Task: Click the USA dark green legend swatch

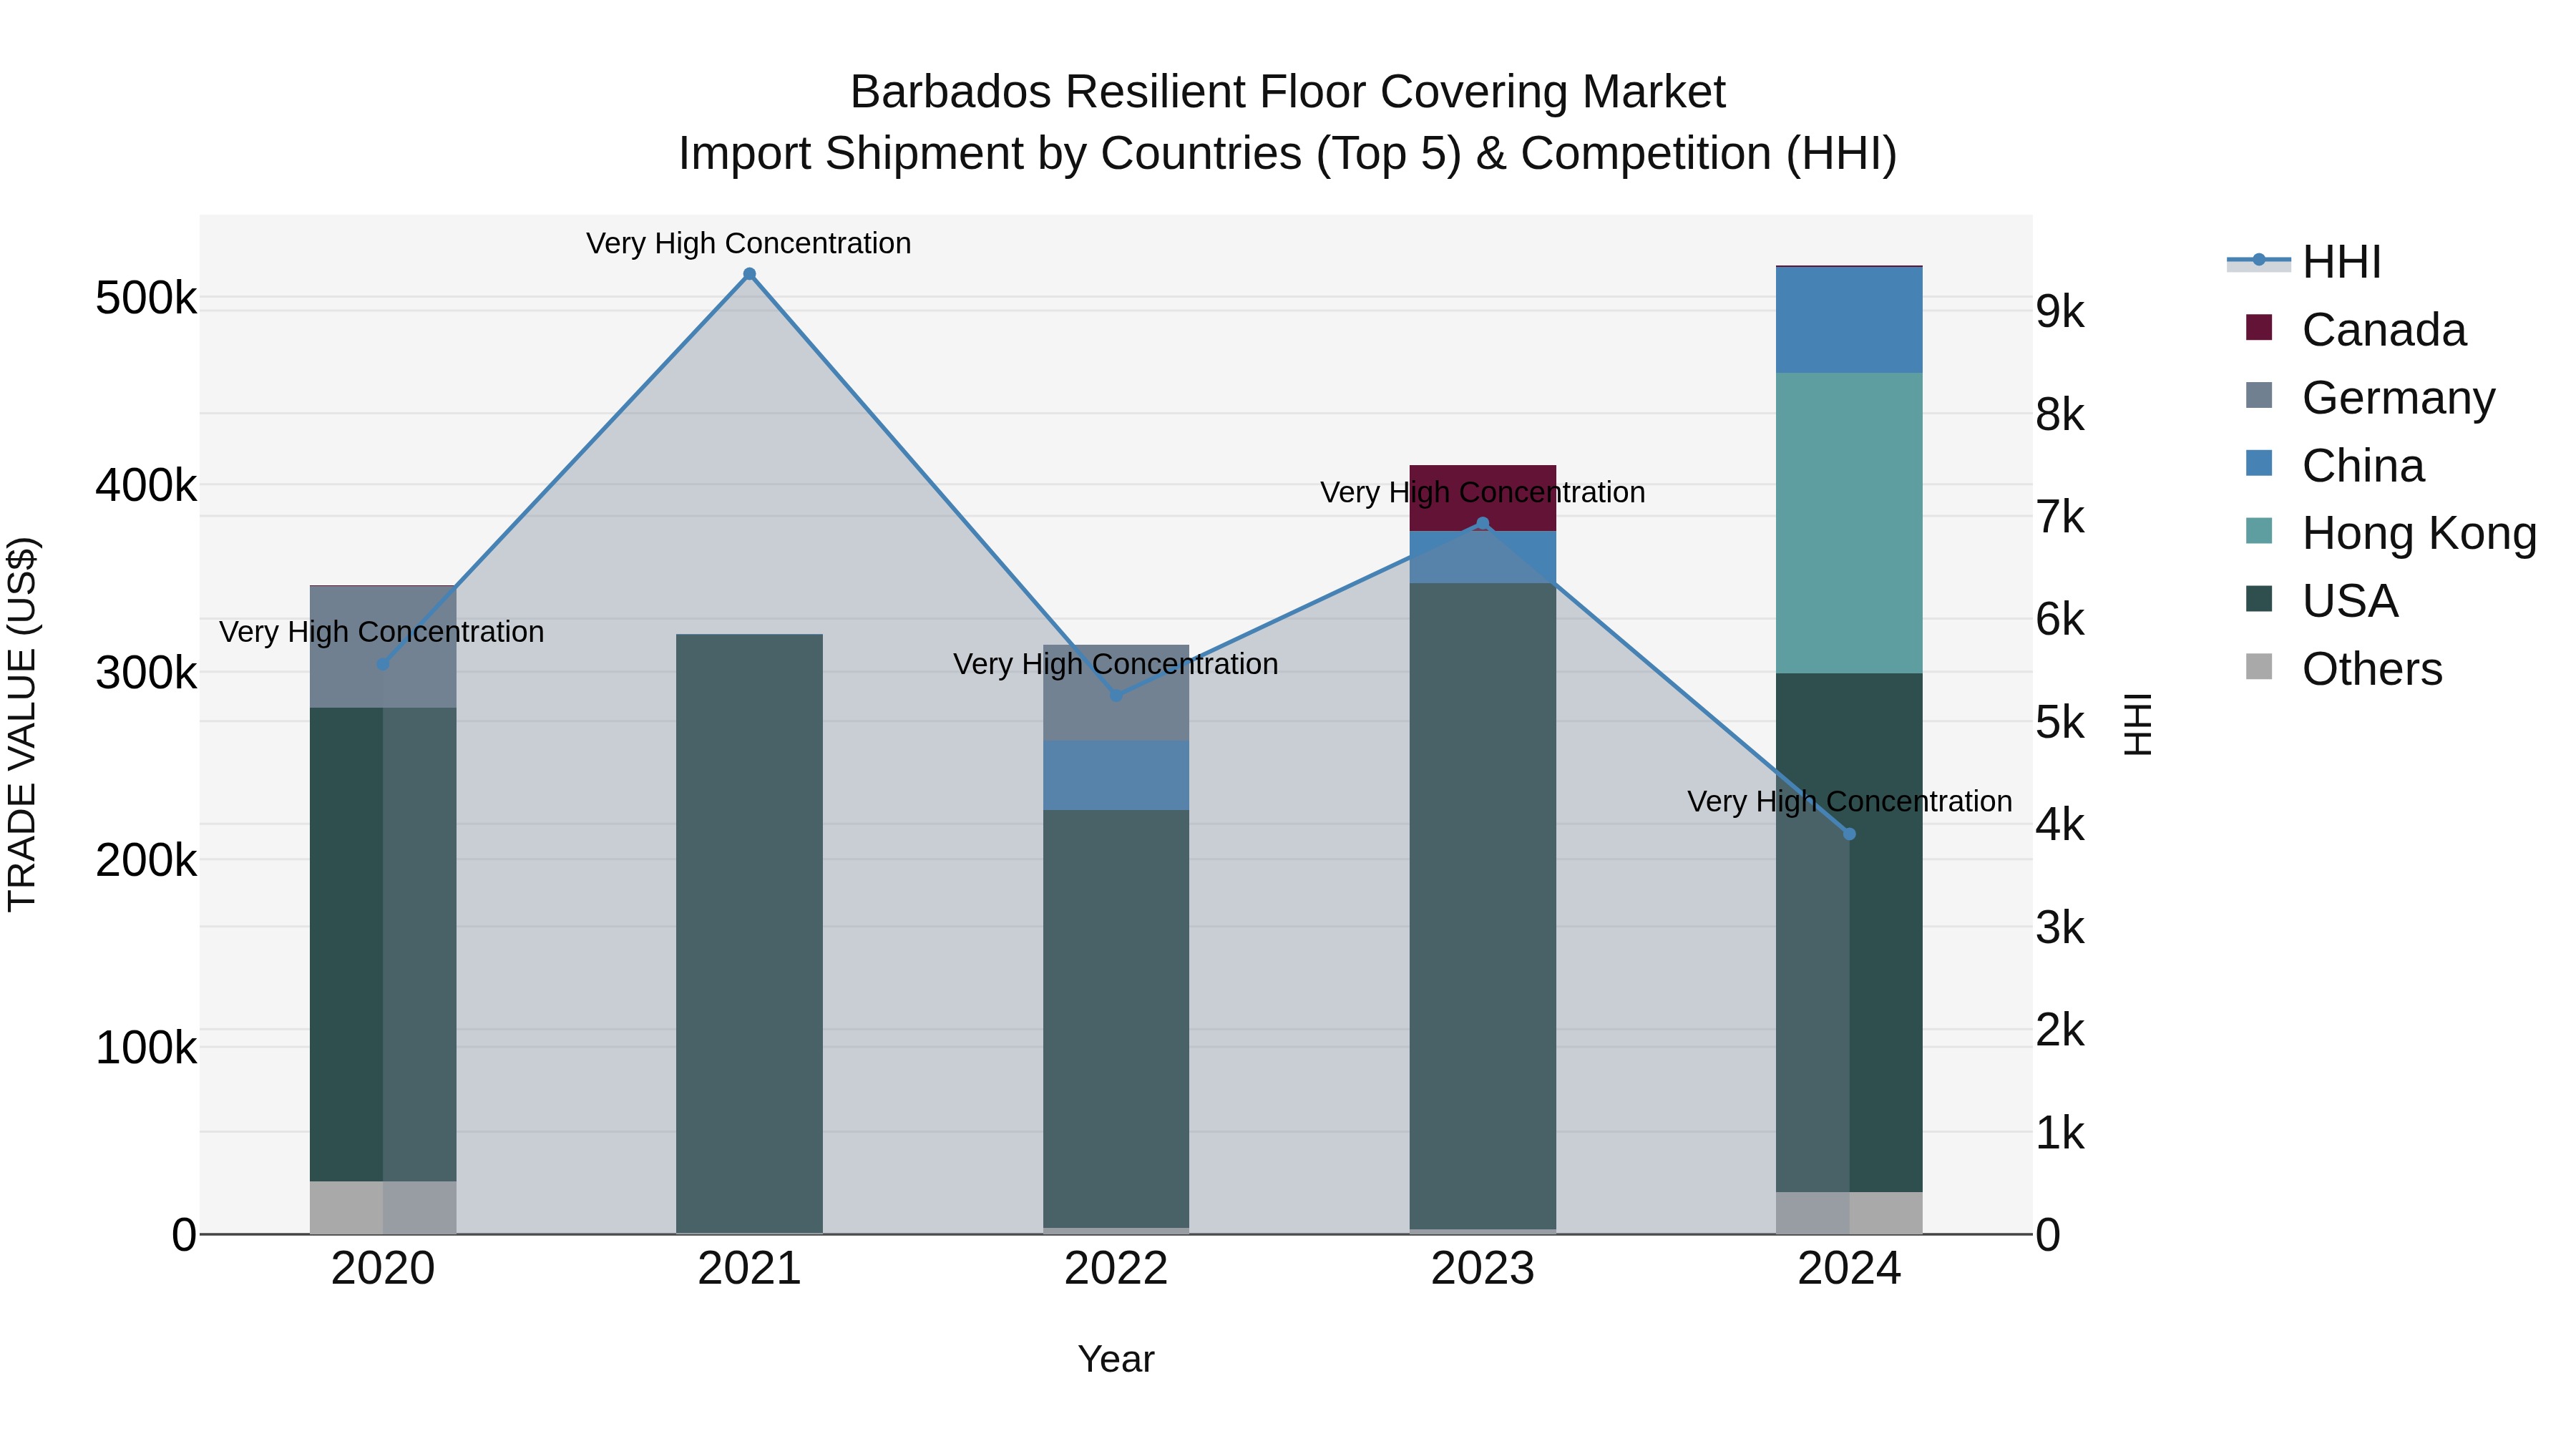Action: point(2259,599)
